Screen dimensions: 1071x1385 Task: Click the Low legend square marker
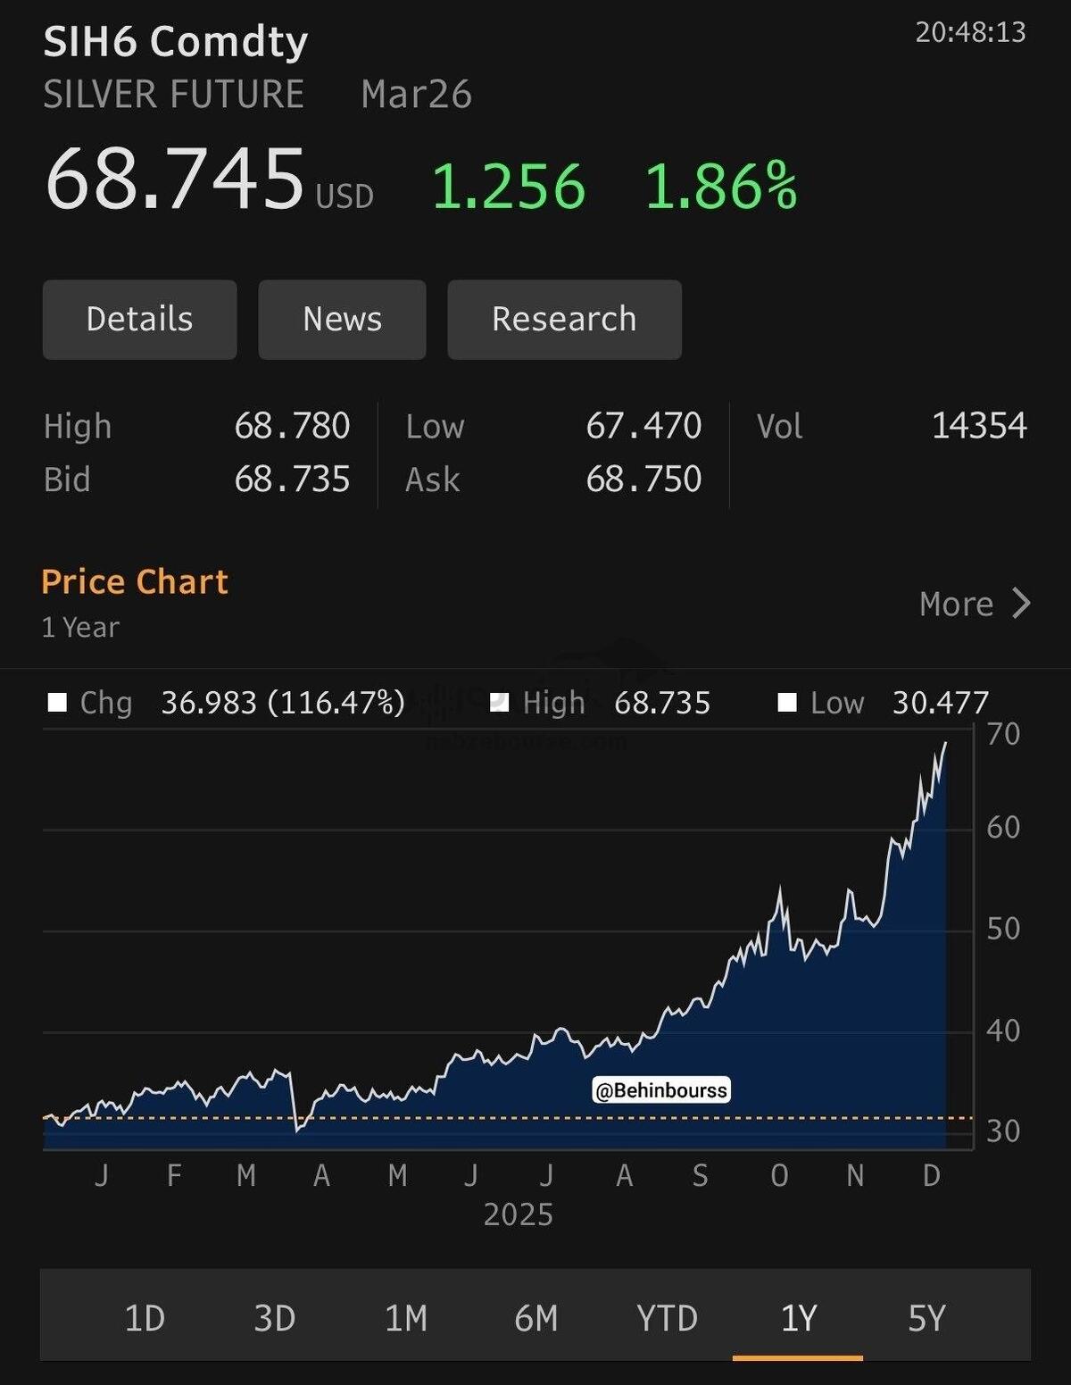coord(787,703)
